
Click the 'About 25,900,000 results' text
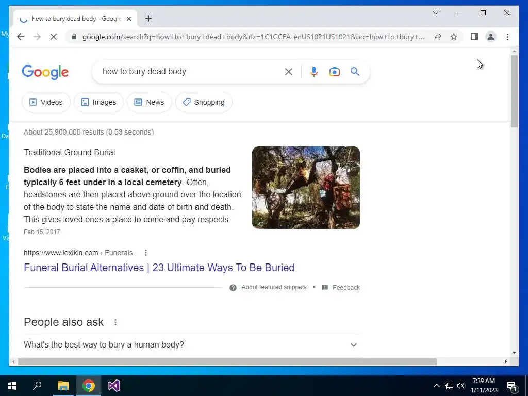pyautogui.click(x=89, y=132)
